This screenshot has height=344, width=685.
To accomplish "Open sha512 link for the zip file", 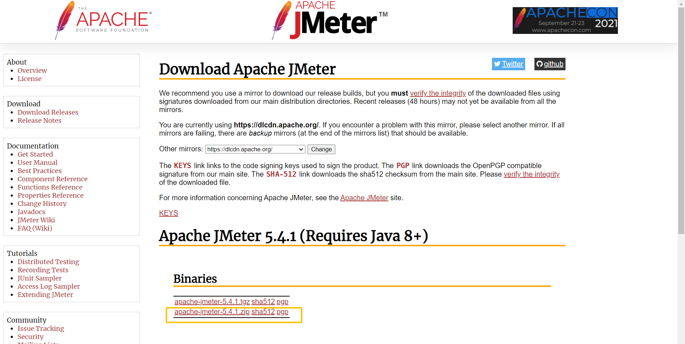I will [x=263, y=312].
